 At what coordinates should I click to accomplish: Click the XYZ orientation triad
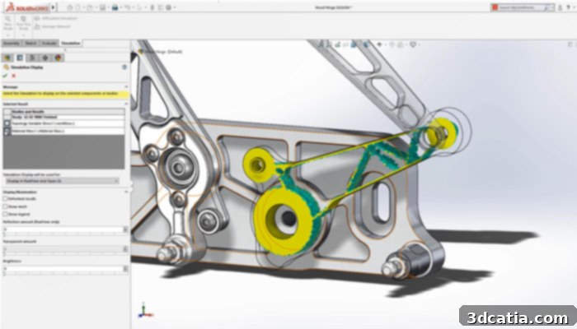click(x=145, y=310)
